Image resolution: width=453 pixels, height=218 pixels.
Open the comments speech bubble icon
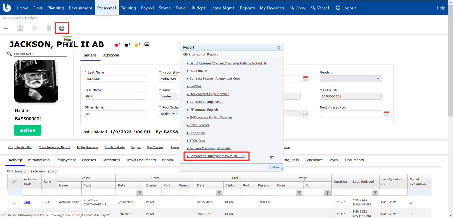[147, 45]
